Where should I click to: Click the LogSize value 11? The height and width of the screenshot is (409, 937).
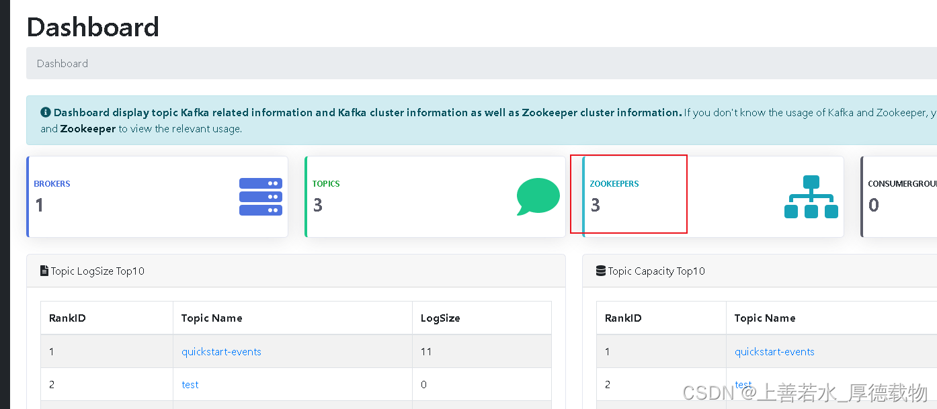pyautogui.click(x=426, y=352)
